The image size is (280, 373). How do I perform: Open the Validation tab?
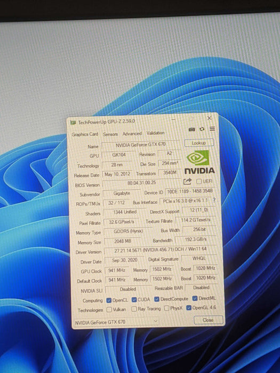coord(155,133)
